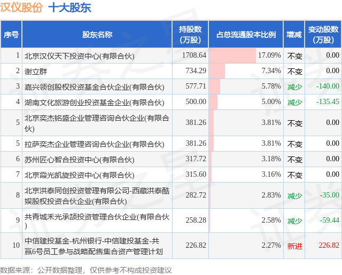
Task: Click change value -59.44
Action: click(x=329, y=220)
